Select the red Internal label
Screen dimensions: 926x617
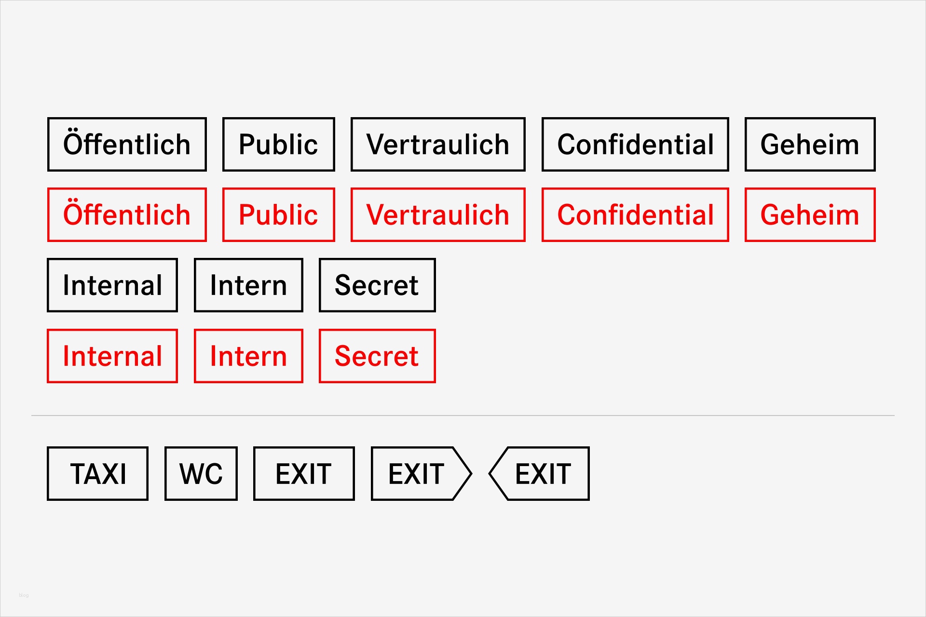tap(112, 356)
